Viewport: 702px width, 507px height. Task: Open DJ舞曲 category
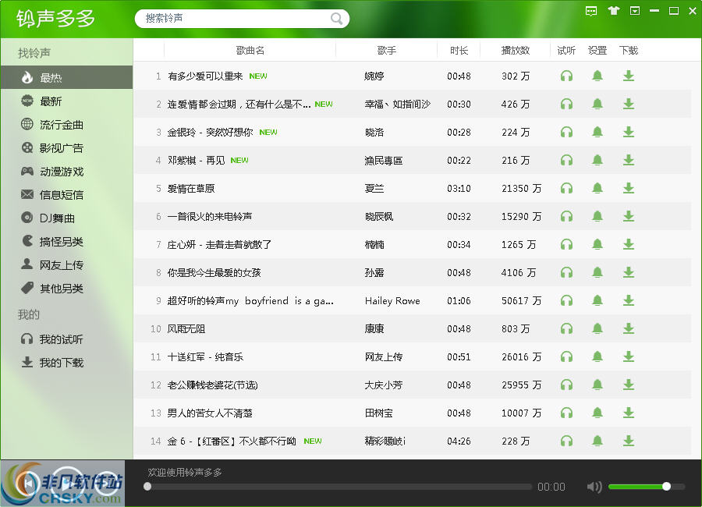pyautogui.click(x=67, y=218)
